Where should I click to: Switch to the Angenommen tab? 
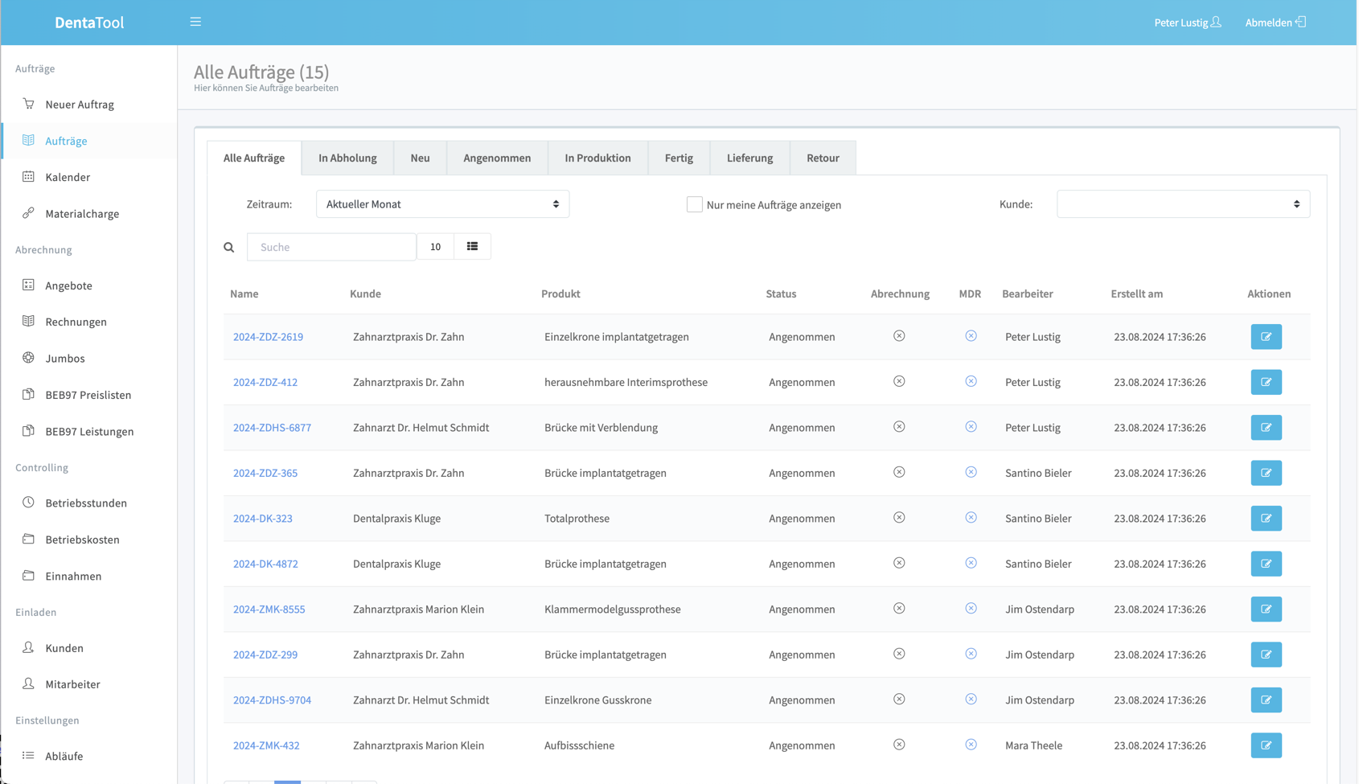[x=497, y=158]
